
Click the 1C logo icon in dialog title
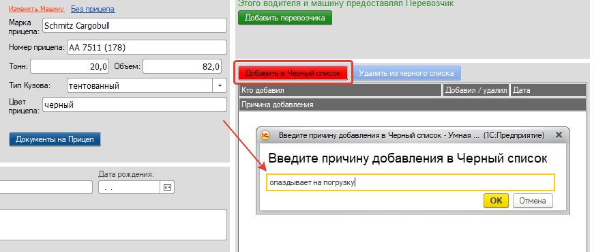point(266,135)
